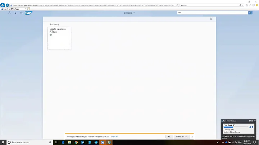Go to the SAP Fiori home icon

click(x=21, y=13)
